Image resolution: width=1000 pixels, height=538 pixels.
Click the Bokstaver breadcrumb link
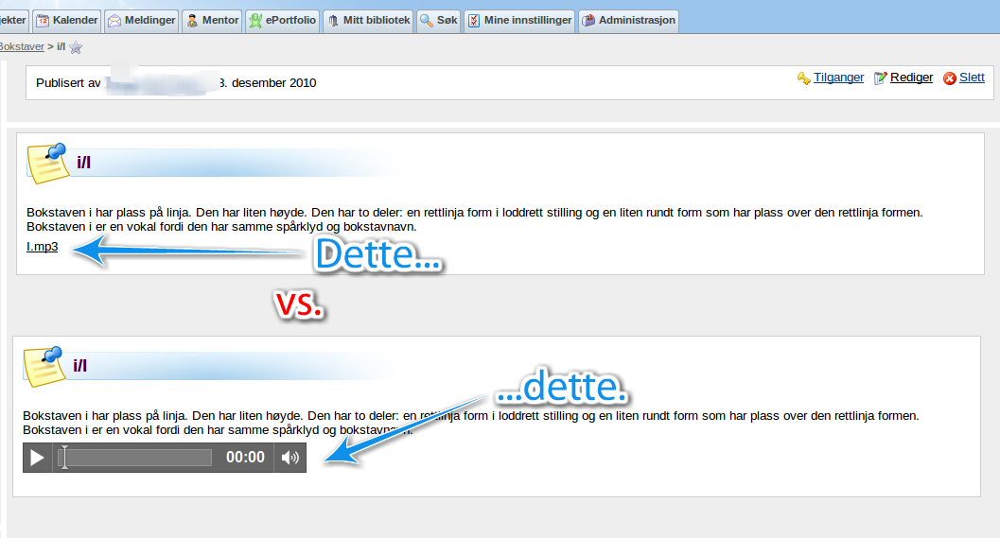21,46
